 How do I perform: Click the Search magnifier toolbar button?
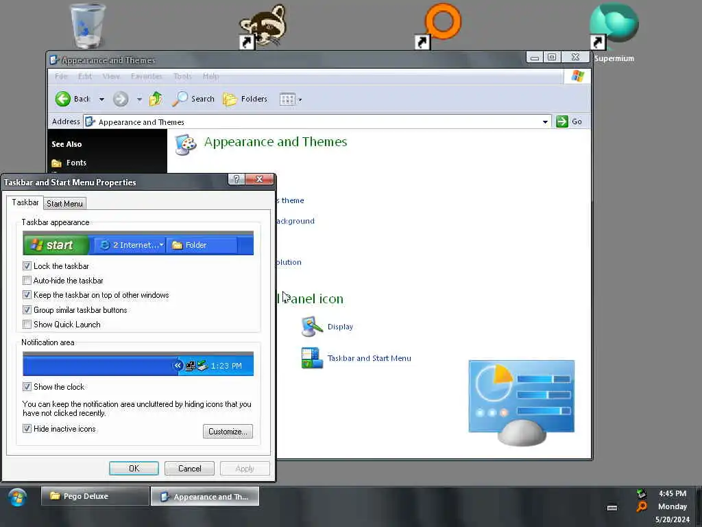(193, 99)
